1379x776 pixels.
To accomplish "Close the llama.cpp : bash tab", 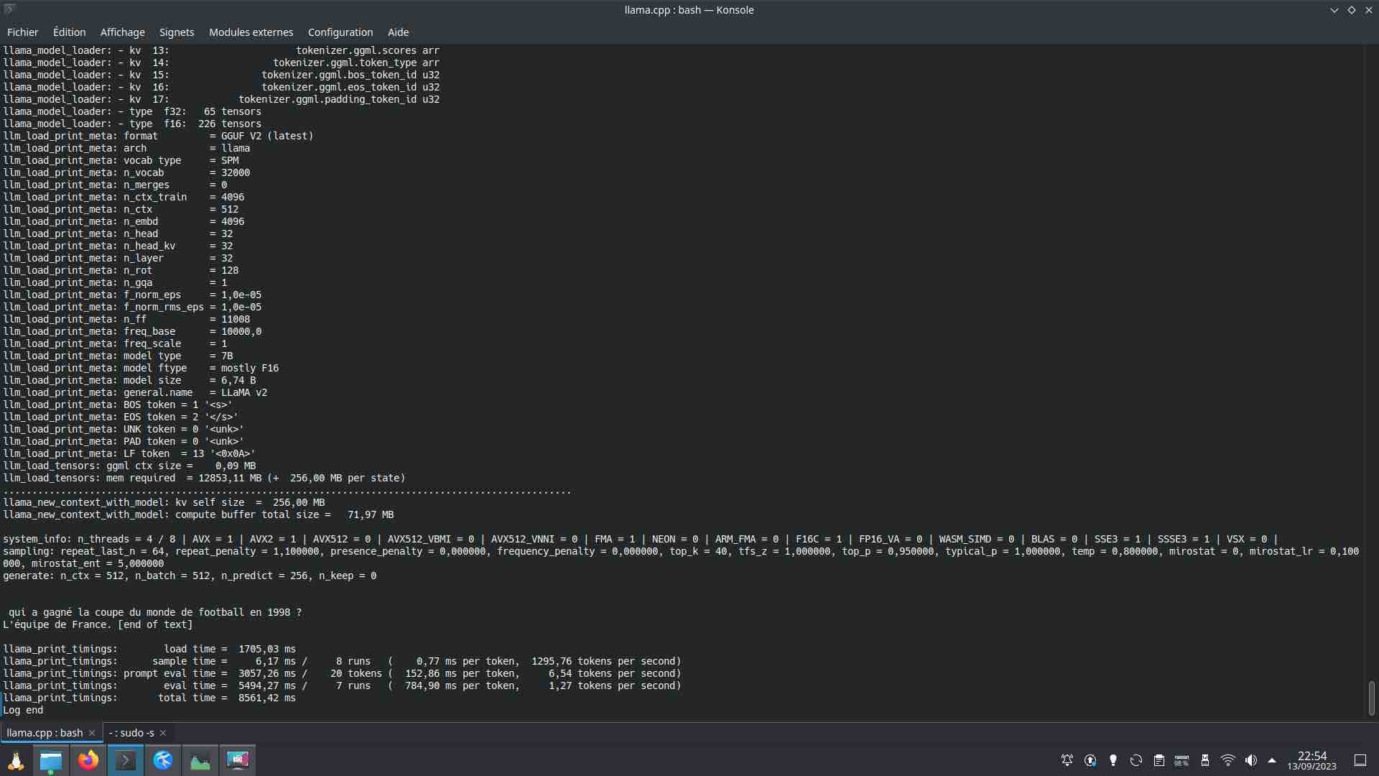I will point(92,732).
